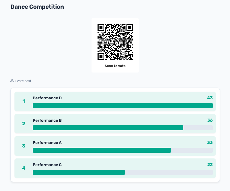The image size is (230, 191).
Task: Click the "1 vote cast" text
Action: pyautogui.click(x=23, y=81)
